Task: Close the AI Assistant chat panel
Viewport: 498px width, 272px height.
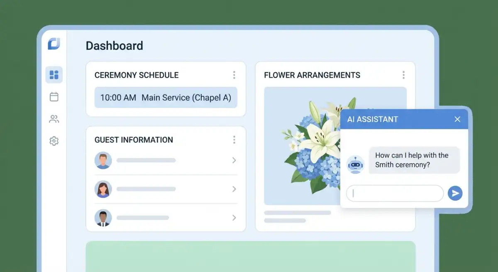Action: (457, 120)
